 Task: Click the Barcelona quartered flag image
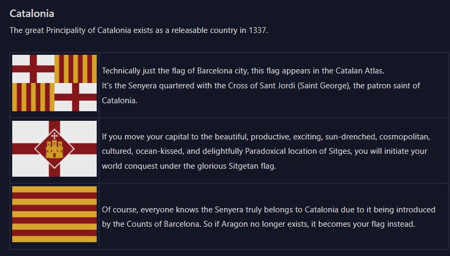55,83
